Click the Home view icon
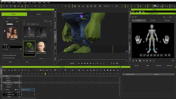The image size is (176, 99). (x=83, y=6)
